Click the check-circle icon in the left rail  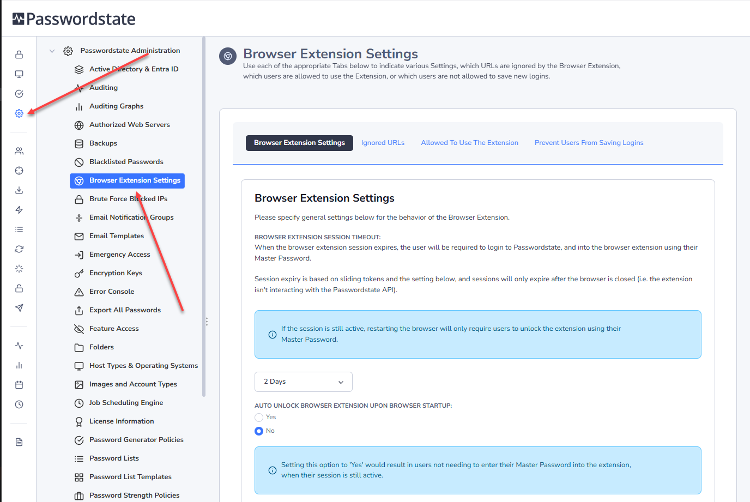[x=19, y=94]
